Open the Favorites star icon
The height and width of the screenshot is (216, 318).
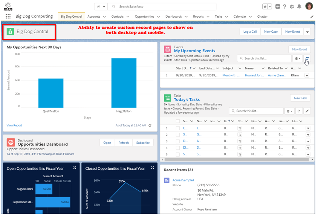pyautogui.click(x=265, y=6)
